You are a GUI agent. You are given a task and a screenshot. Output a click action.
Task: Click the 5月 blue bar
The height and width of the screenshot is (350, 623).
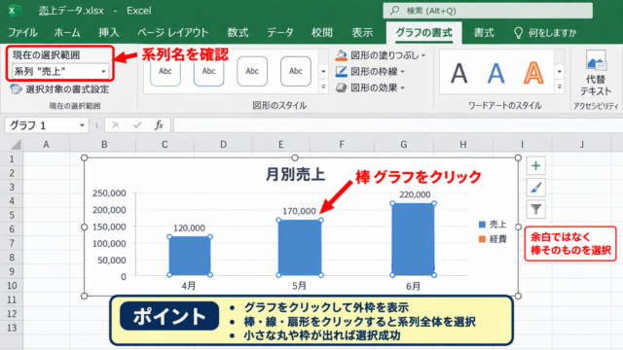pos(300,247)
